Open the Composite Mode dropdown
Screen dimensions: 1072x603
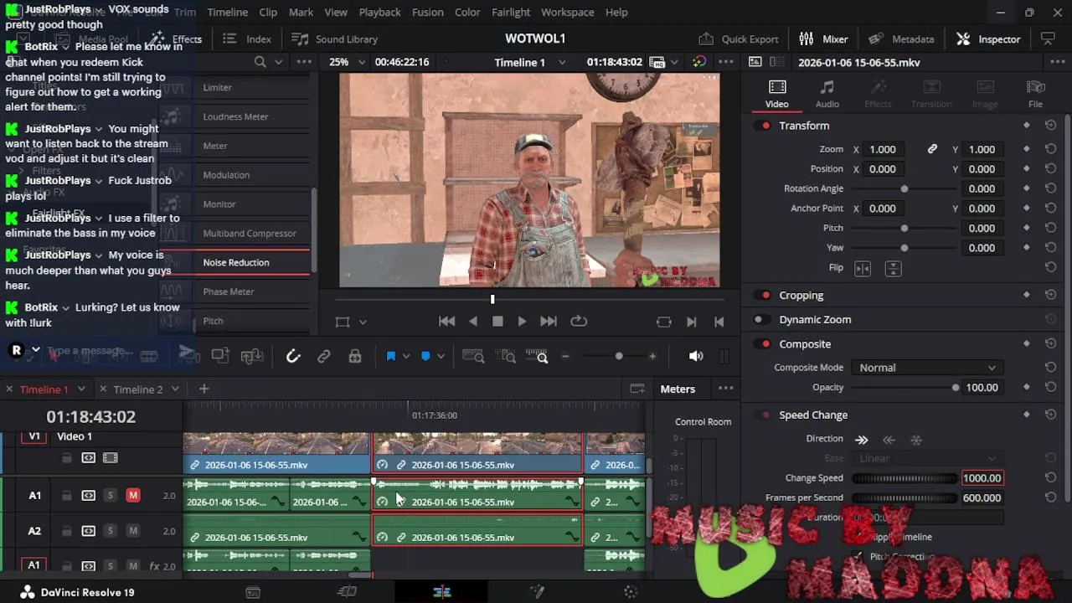coord(927,368)
